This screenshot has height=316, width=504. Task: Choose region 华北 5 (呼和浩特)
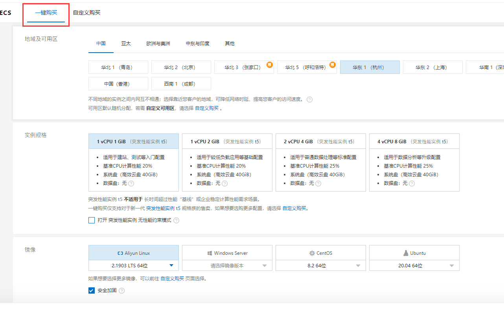(x=307, y=67)
